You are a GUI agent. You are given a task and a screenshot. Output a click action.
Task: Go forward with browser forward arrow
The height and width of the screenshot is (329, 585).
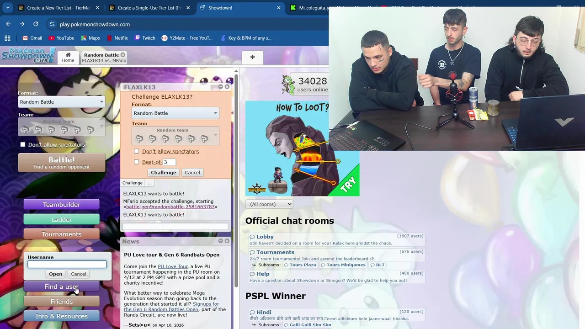(x=22, y=24)
